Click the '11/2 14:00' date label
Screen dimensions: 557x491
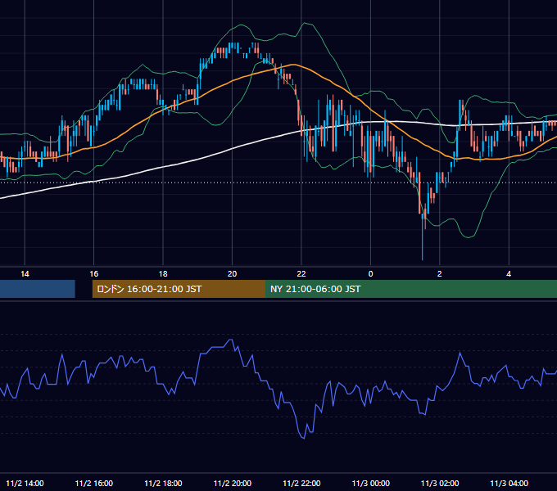[x=25, y=483]
